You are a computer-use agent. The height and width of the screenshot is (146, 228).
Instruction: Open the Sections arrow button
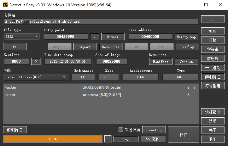[36, 61]
